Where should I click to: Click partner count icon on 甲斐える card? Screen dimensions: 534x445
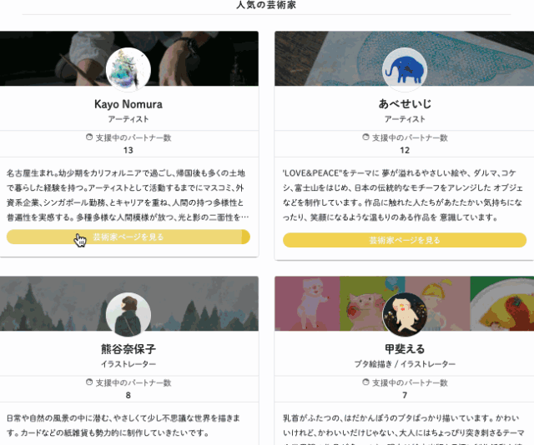coord(365,382)
